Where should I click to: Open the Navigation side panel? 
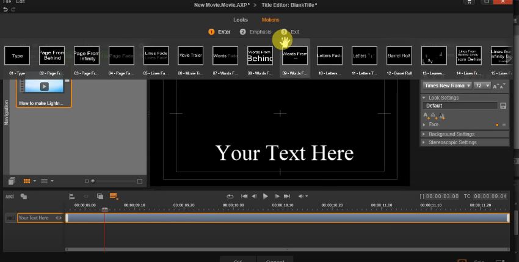pyautogui.click(x=6, y=113)
